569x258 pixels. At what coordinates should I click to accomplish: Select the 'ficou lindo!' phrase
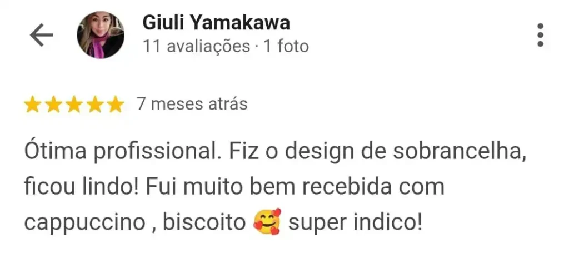tap(81, 187)
